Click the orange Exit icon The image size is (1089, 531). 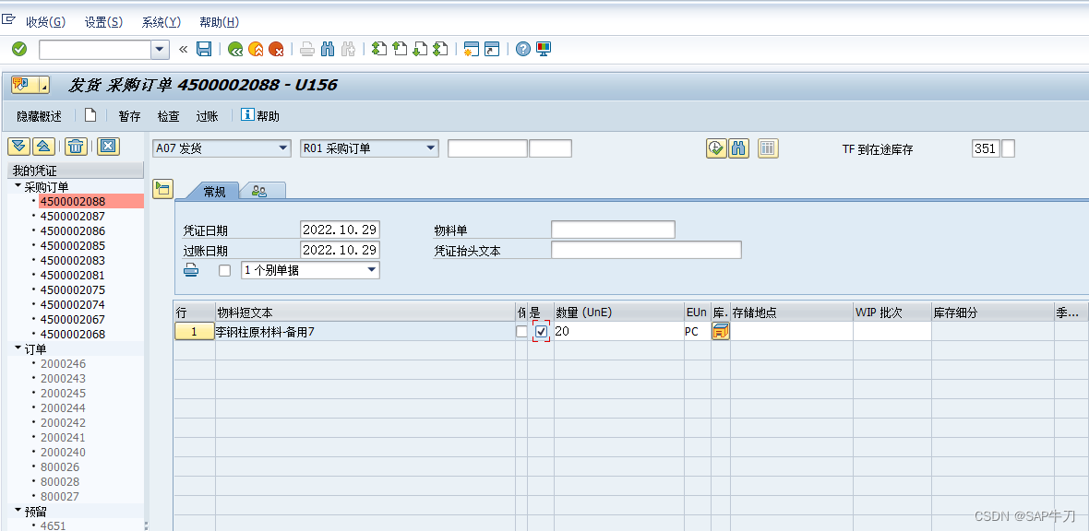256,49
